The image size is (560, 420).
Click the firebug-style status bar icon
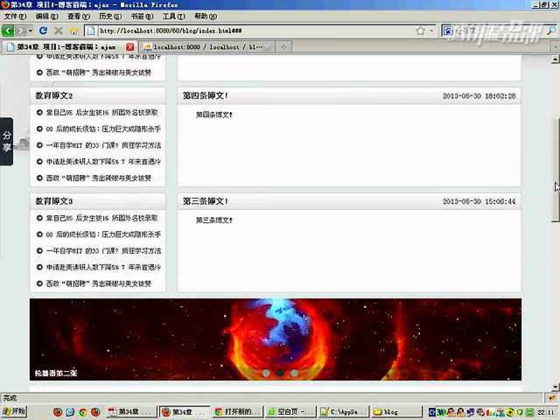point(552,398)
